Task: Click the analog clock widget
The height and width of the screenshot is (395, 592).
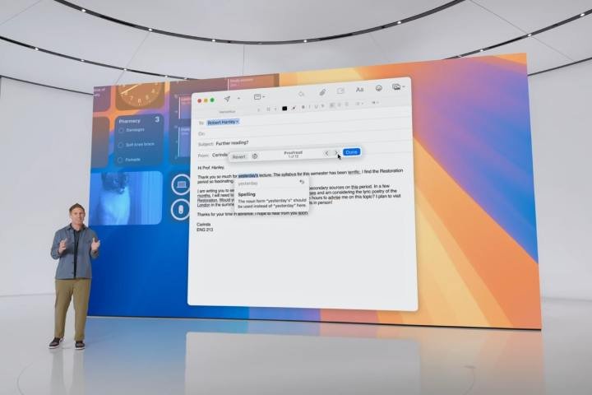Action: pos(140,95)
